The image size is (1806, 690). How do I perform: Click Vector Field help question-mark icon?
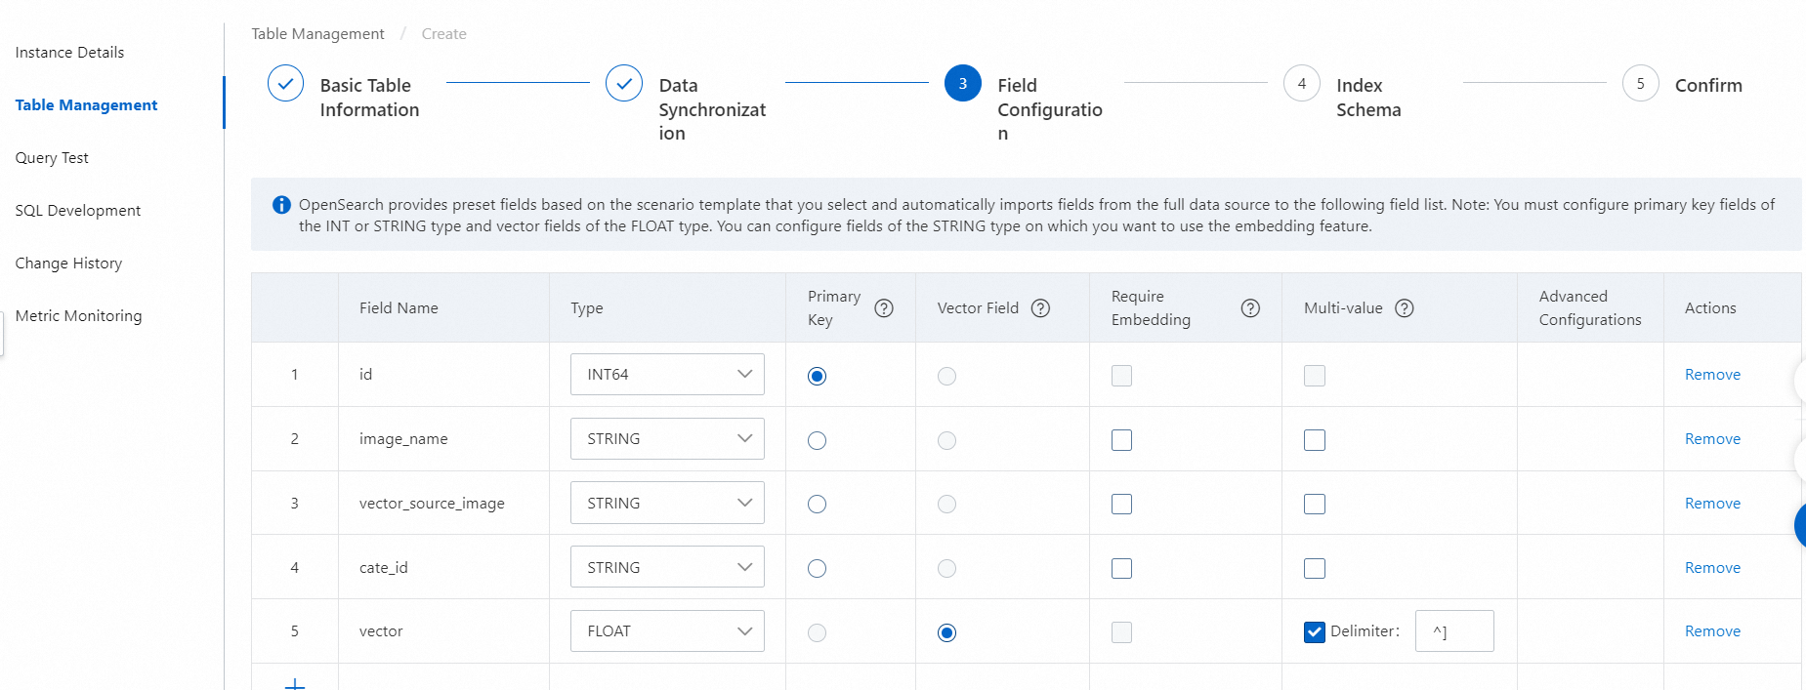pyautogui.click(x=1041, y=308)
